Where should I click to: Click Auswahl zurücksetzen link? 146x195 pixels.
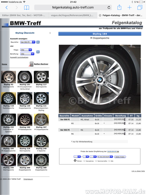[19, 57]
